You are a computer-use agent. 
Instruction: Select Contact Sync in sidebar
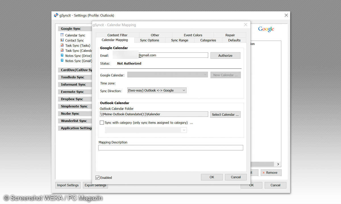click(x=74, y=40)
